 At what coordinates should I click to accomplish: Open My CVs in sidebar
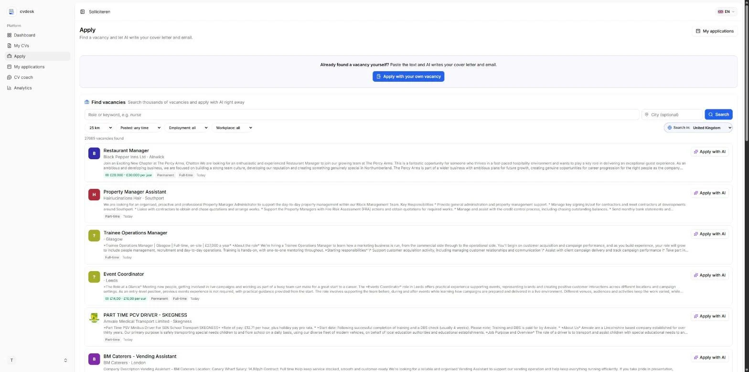[x=38, y=46]
